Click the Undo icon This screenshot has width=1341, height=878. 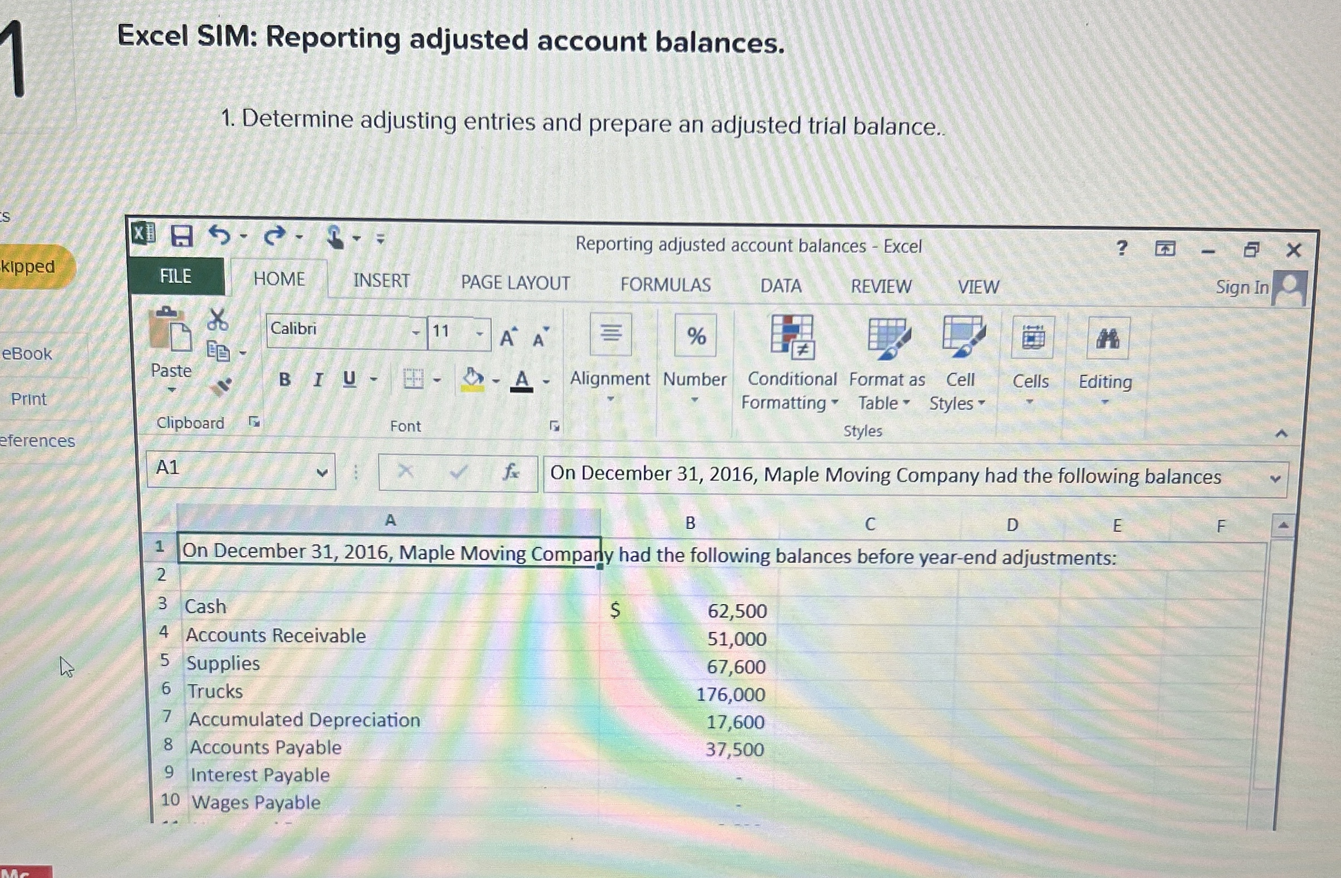[x=220, y=236]
